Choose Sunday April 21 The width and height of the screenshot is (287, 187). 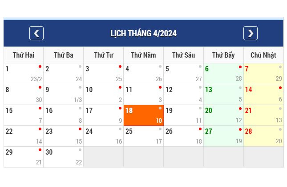click(263, 115)
